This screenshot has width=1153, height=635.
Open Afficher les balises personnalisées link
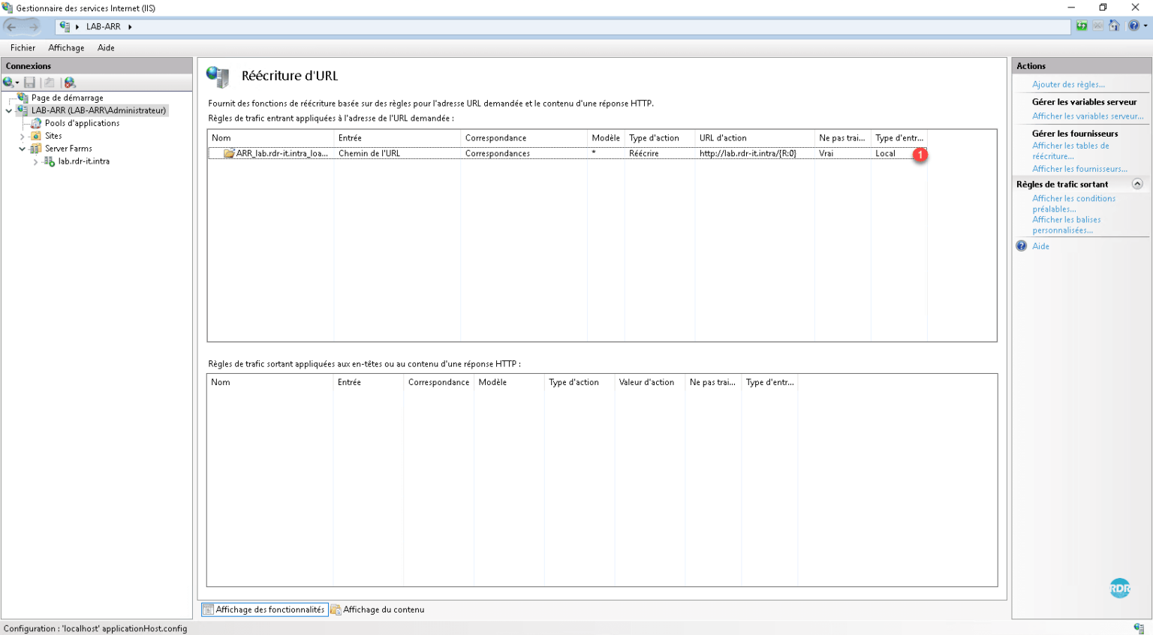1066,224
